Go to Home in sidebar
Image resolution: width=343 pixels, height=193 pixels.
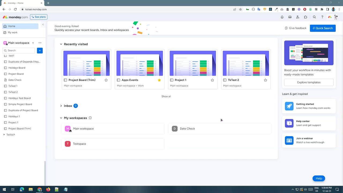point(20,26)
